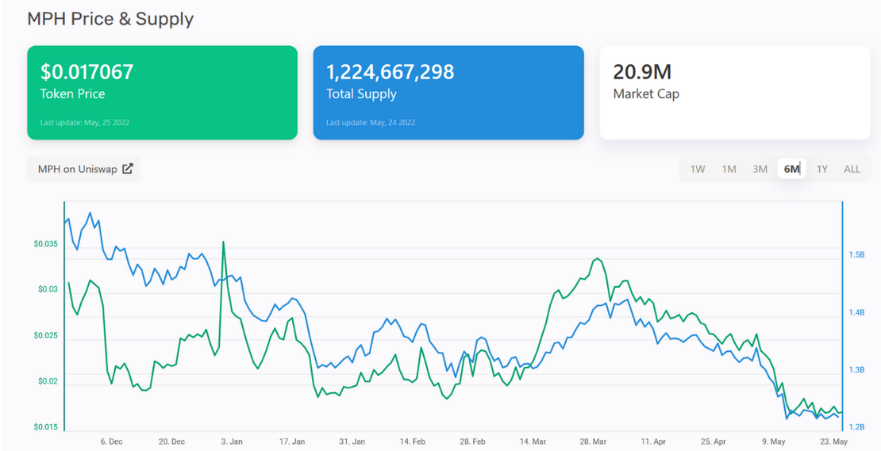
Task: Click the 14. Feb date label
Action: (x=413, y=442)
